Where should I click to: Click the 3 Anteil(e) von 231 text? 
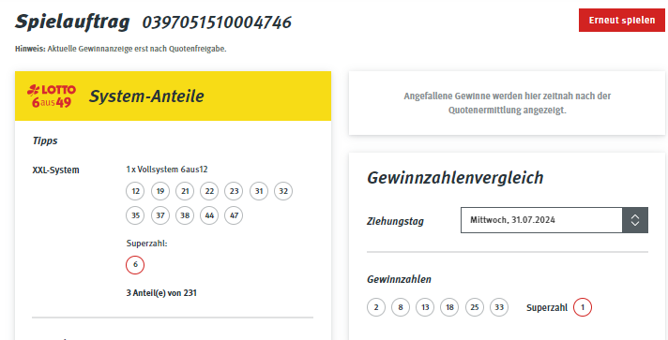(x=161, y=293)
